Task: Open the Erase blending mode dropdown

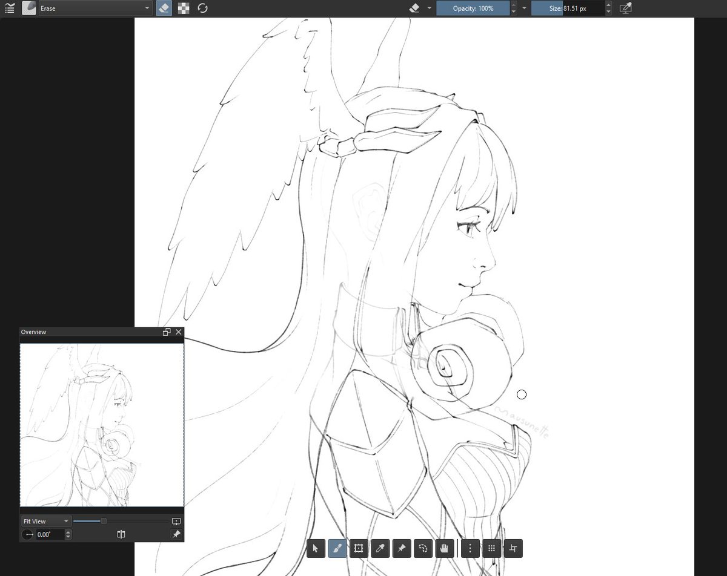Action: coord(95,8)
